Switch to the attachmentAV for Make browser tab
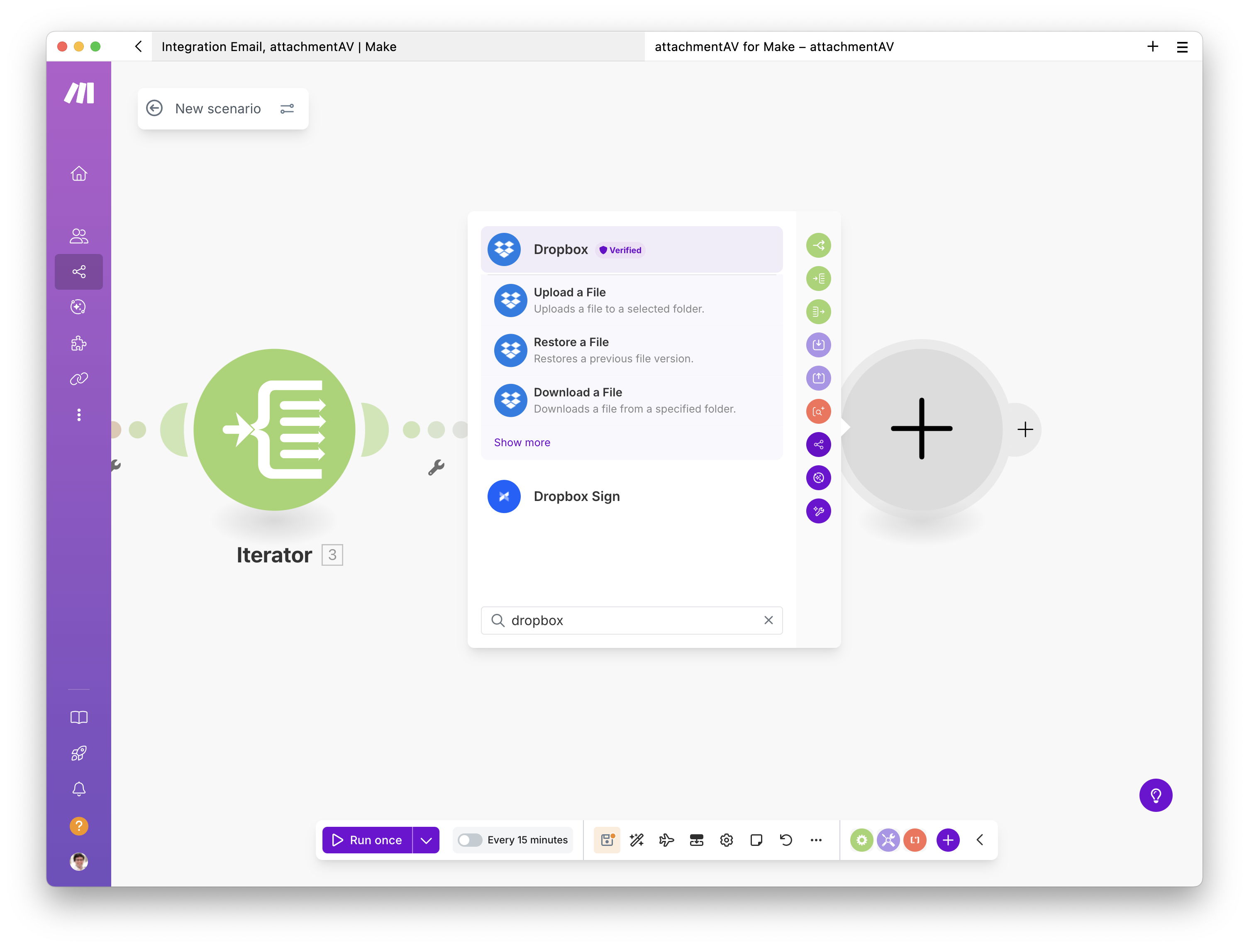 (x=773, y=46)
